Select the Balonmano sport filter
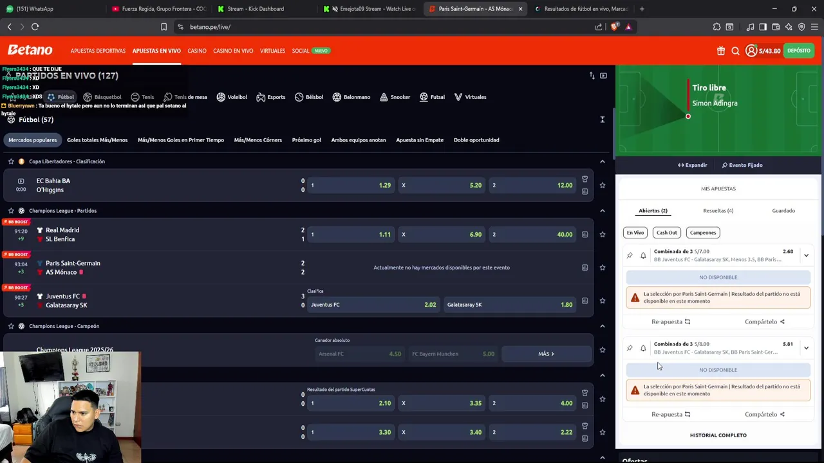This screenshot has width=824, height=463. point(351,97)
